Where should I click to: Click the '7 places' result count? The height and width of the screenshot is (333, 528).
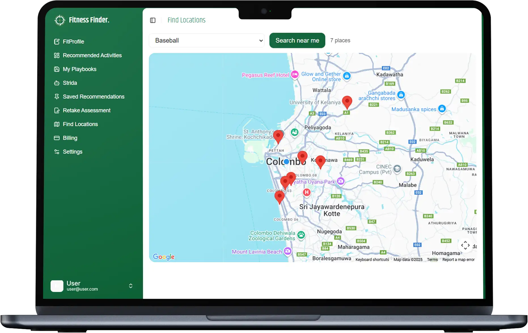coord(340,40)
